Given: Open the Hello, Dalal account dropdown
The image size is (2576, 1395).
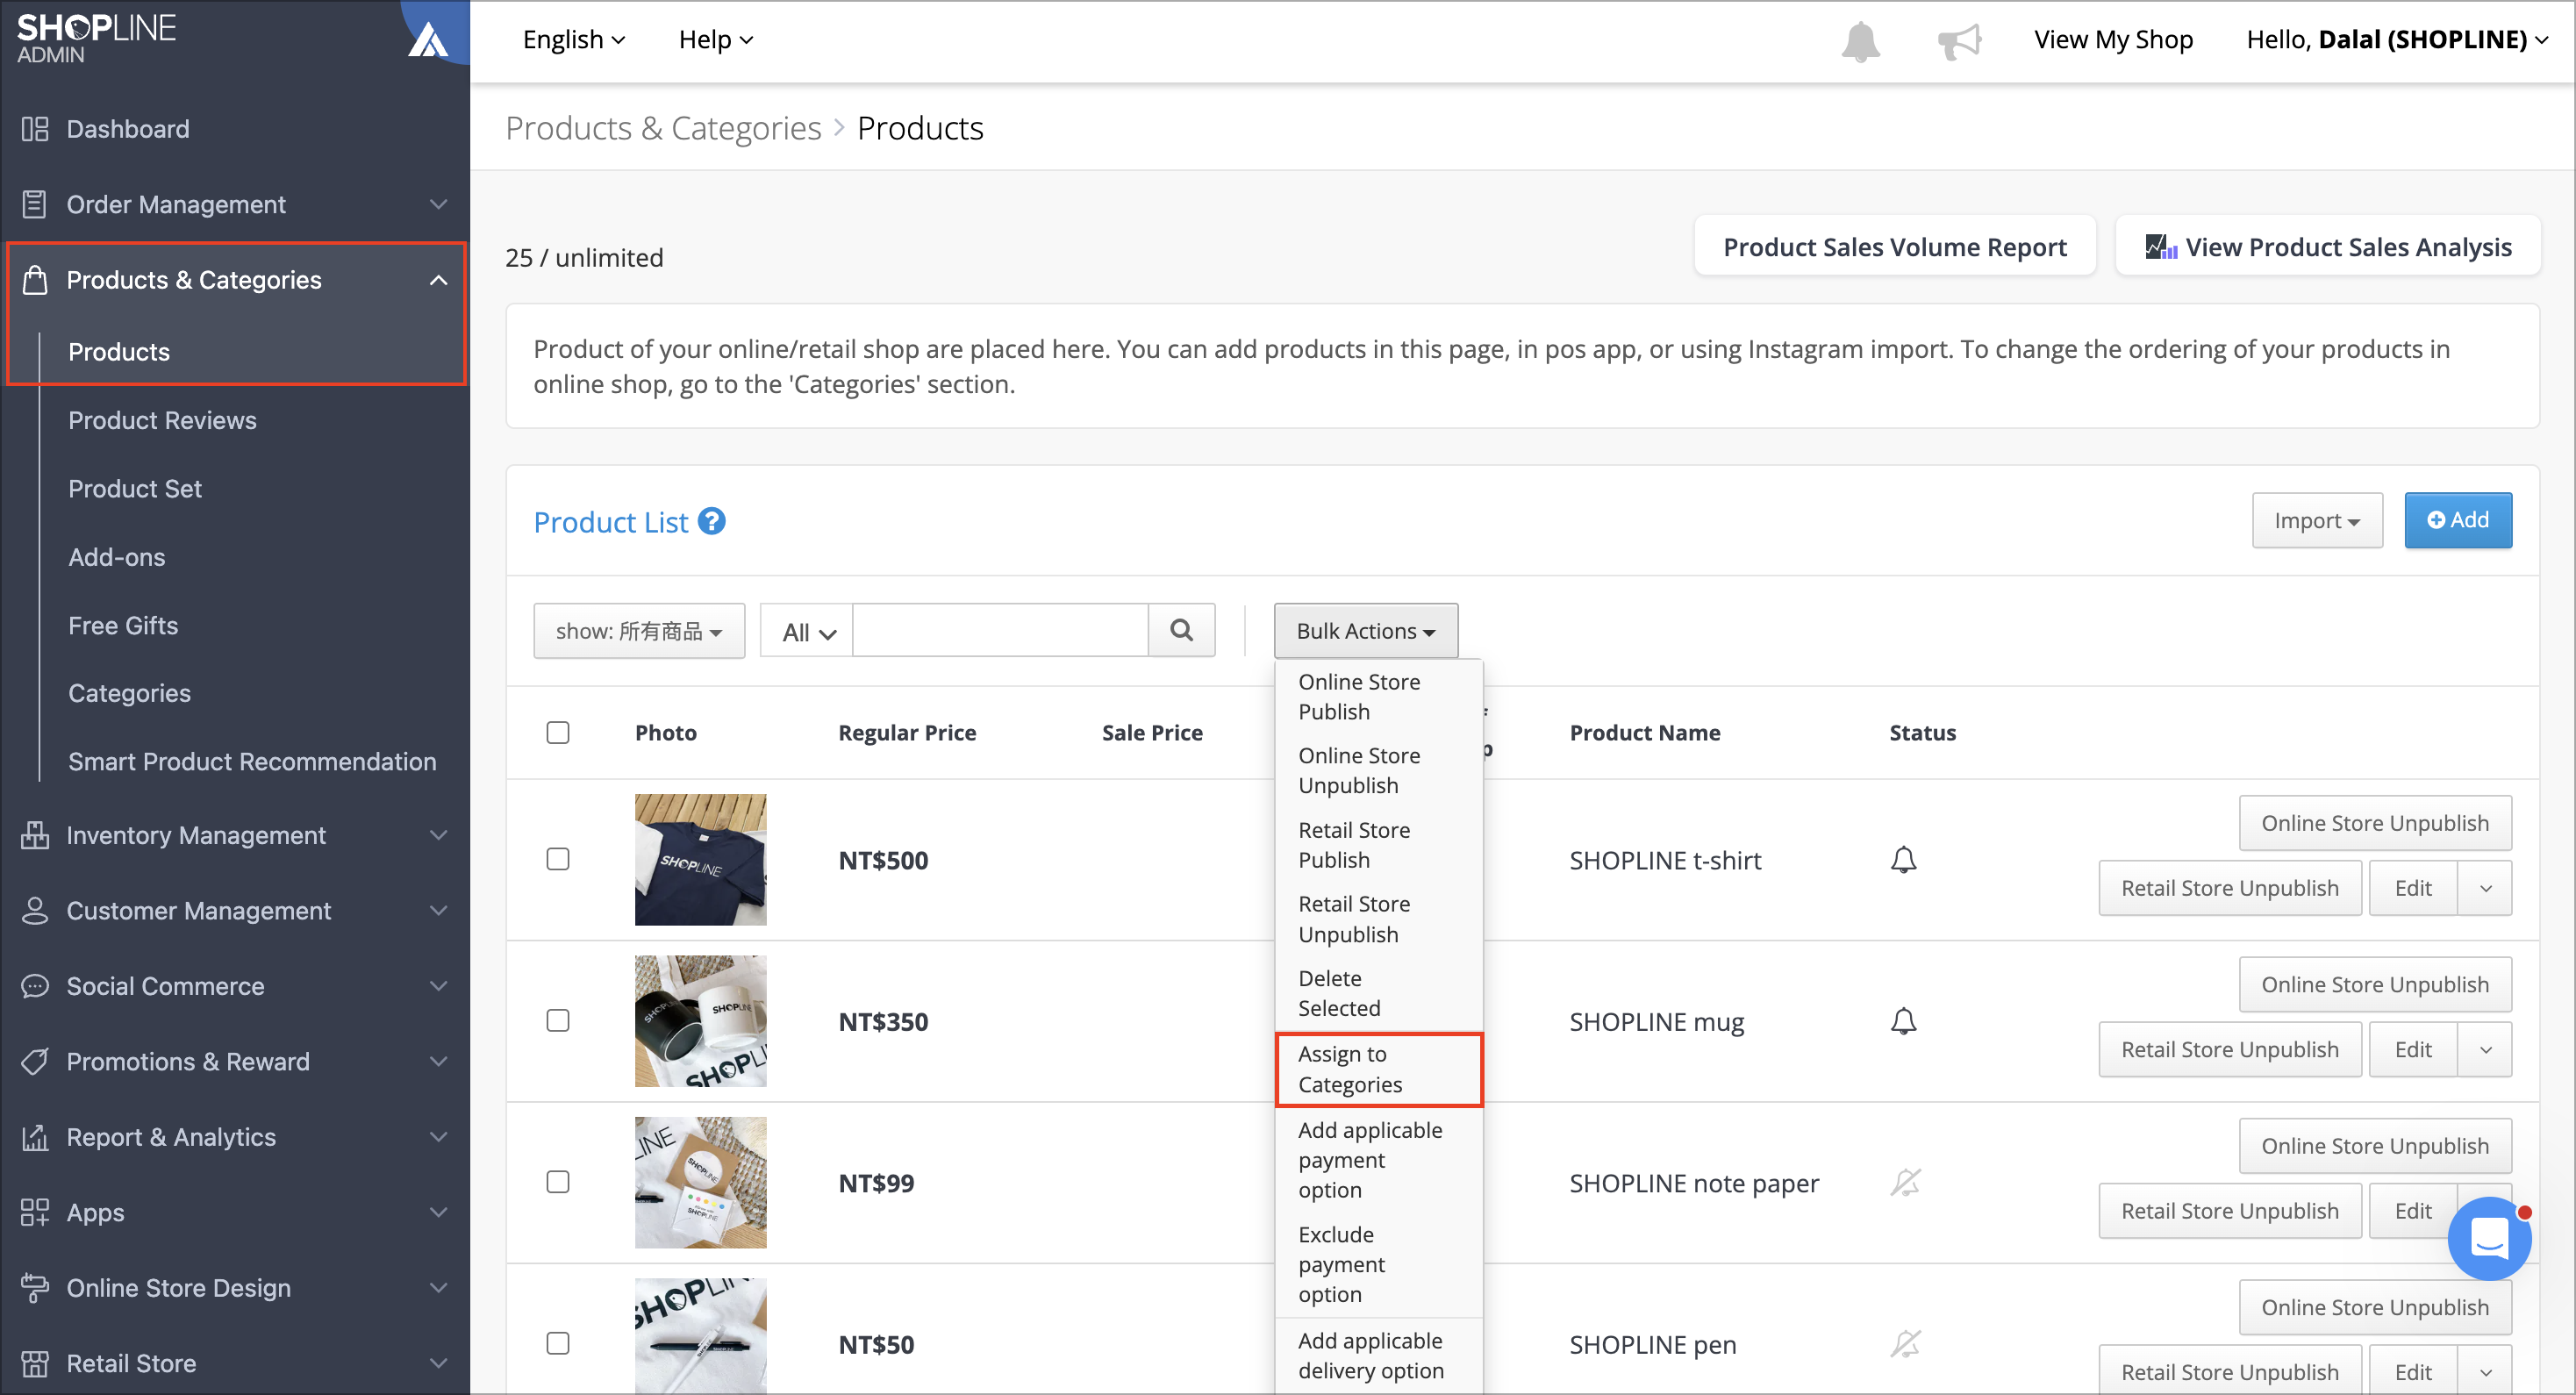Looking at the screenshot, I should [2396, 40].
